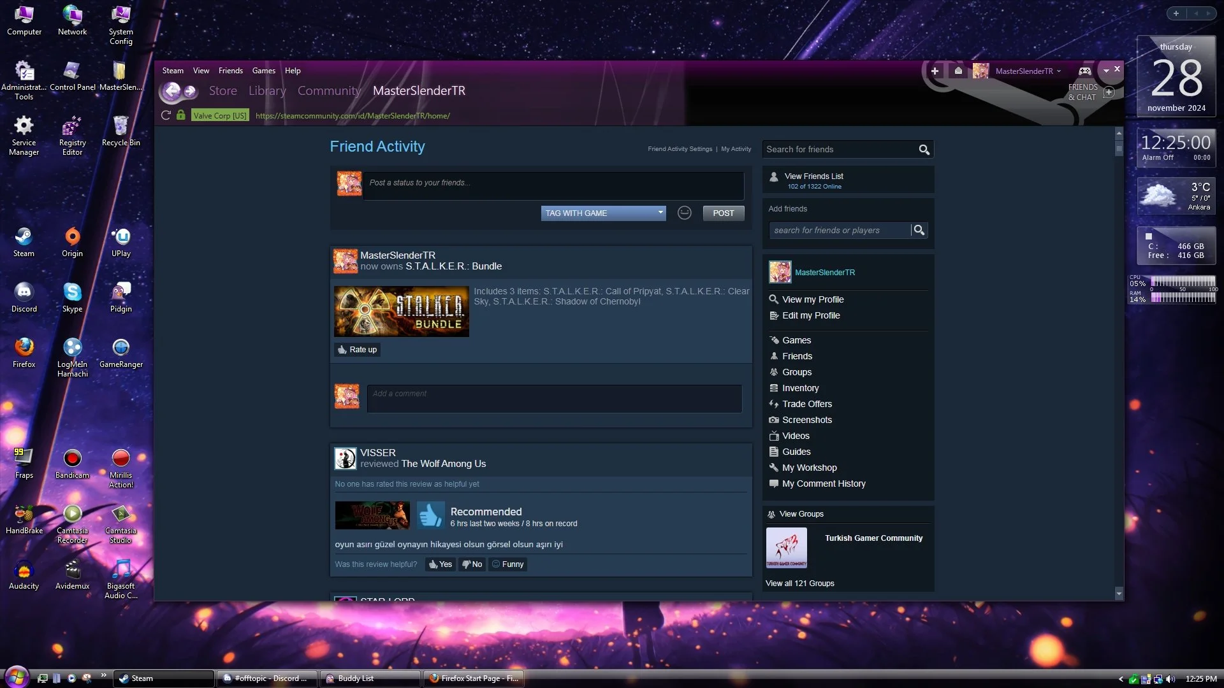Open Screenshots in sidebar
1224x688 pixels.
click(807, 420)
